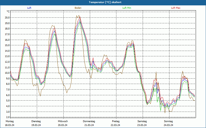
Task: Click the 13,0 y-axis value
Action: point(7,56)
